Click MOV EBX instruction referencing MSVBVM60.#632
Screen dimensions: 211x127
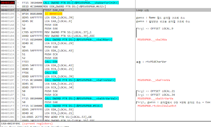(75, 7)
